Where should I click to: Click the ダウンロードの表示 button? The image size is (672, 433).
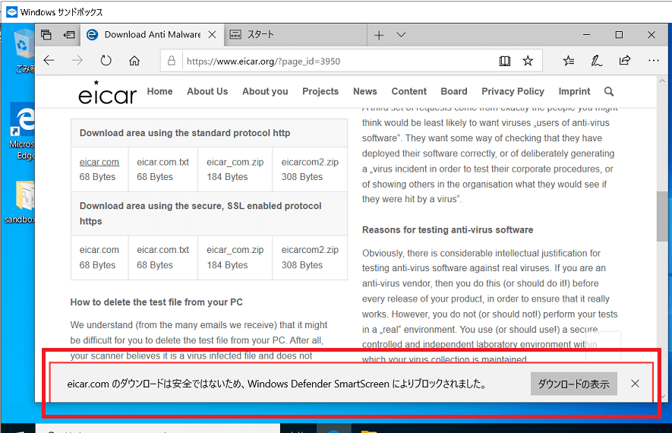click(574, 384)
